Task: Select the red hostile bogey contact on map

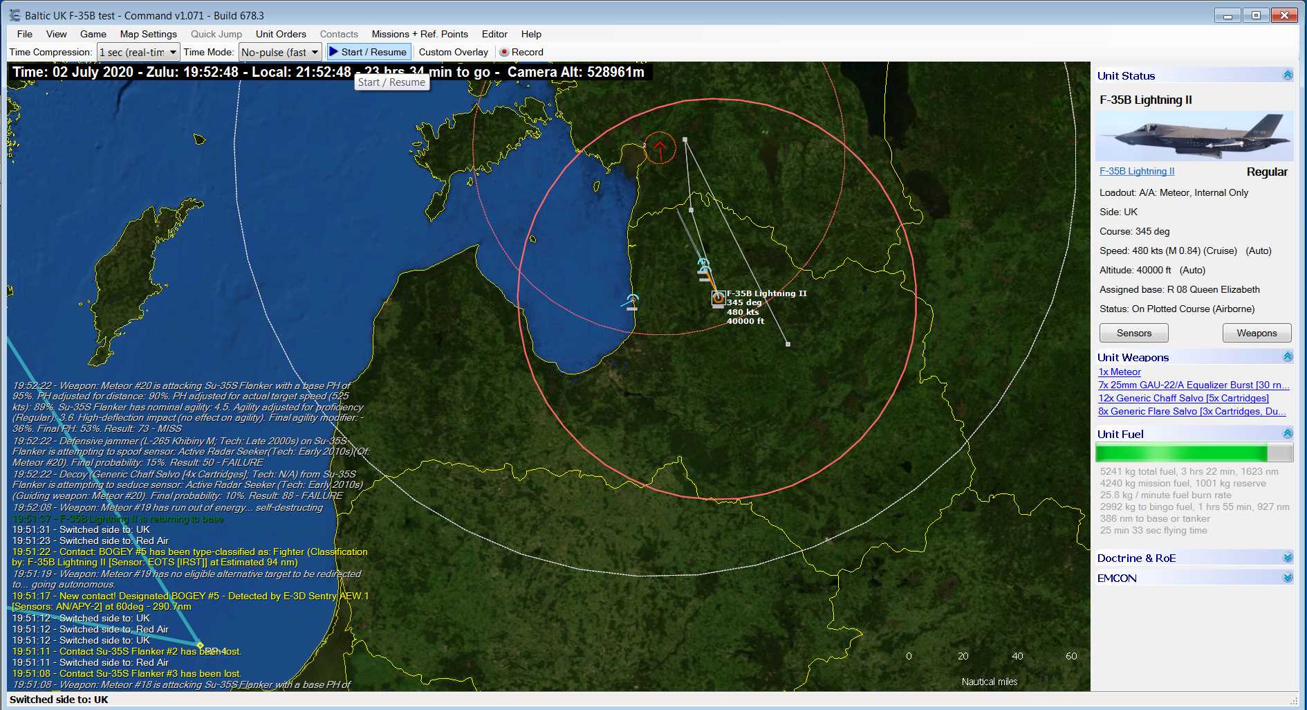Action: [660, 148]
